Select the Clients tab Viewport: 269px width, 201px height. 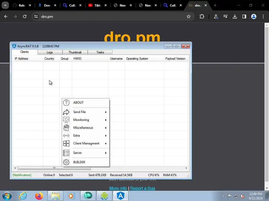pos(24,52)
